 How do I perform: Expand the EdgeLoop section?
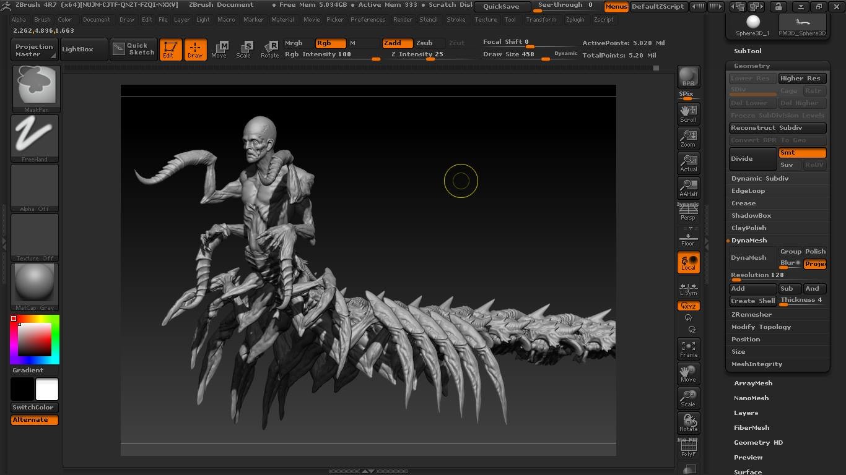point(748,190)
